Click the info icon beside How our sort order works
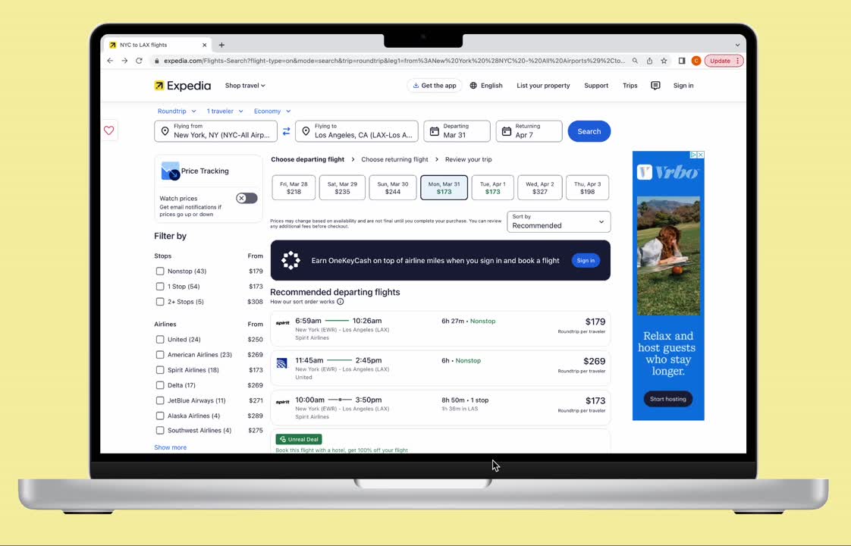The image size is (851, 546). click(341, 302)
